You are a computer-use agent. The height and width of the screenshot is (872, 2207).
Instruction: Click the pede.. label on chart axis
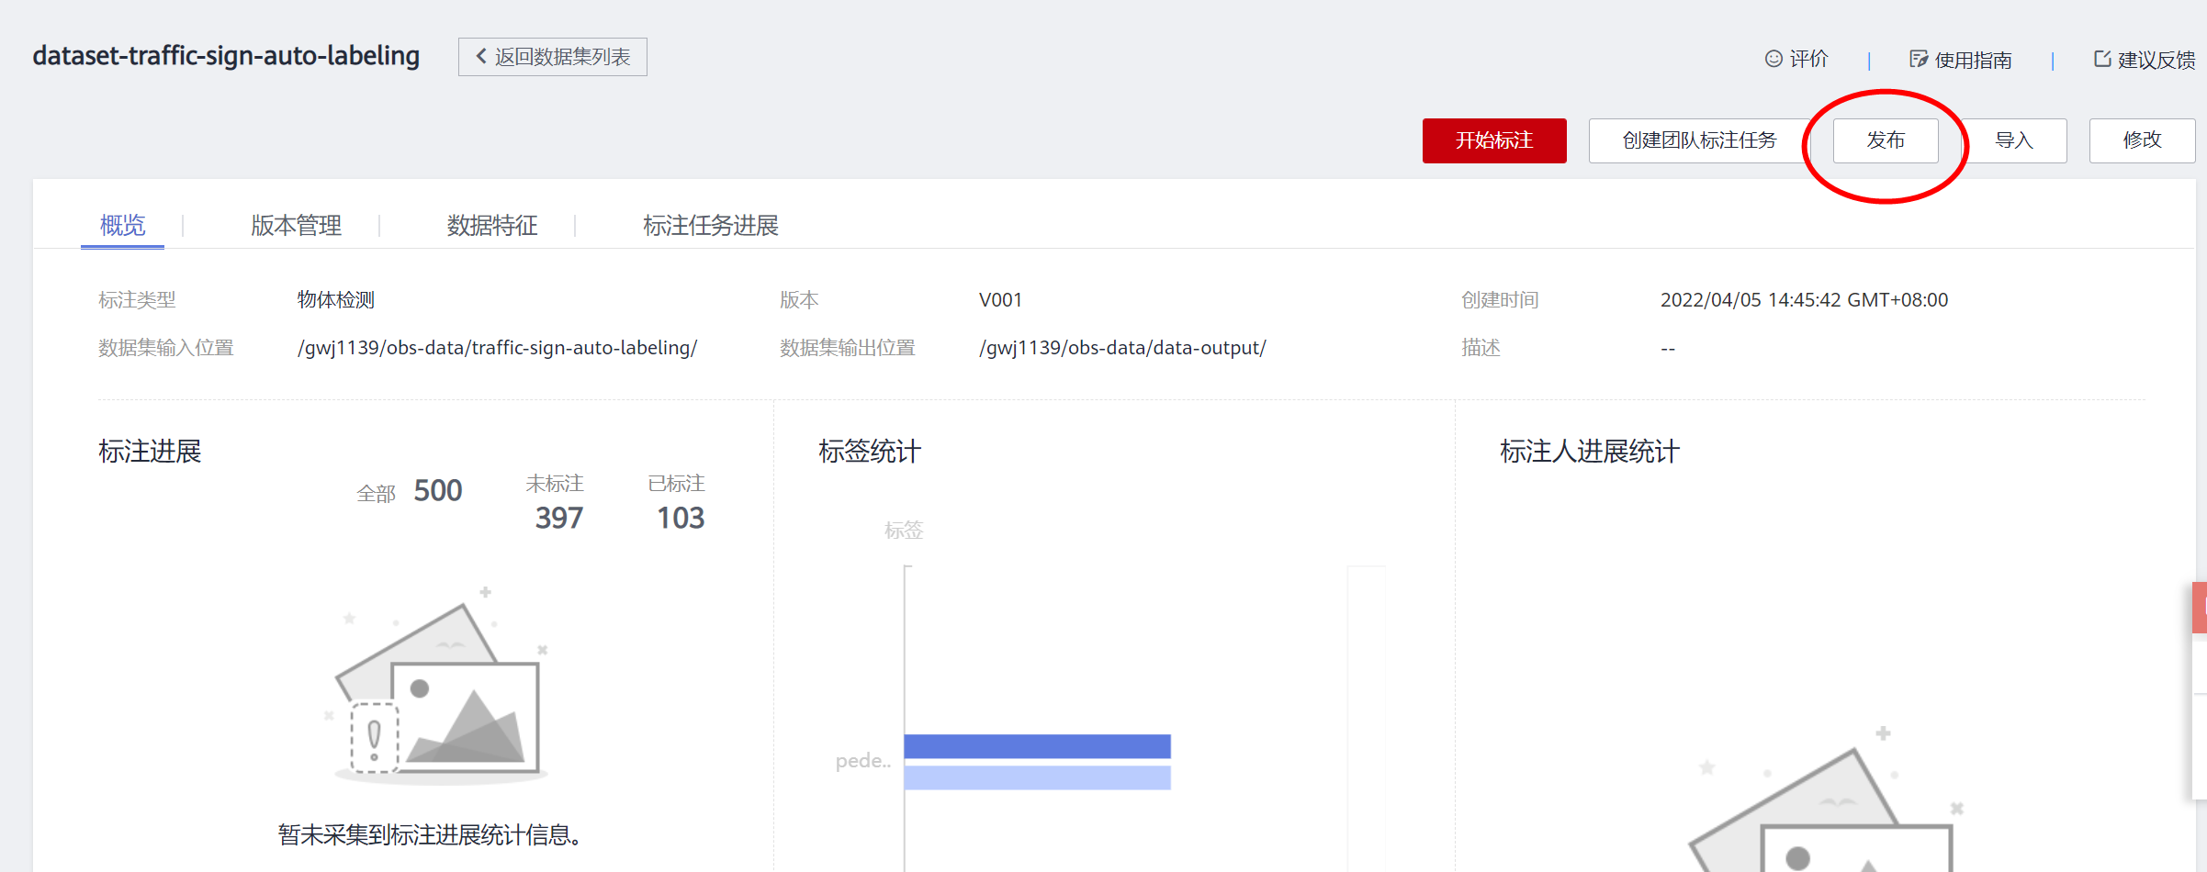click(x=863, y=761)
